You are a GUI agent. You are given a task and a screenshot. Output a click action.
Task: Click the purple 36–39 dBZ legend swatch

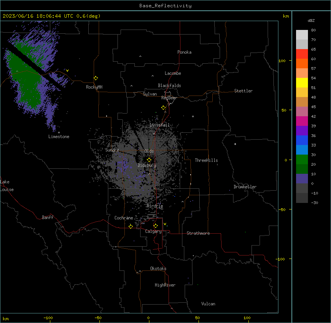[x=302, y=131]
